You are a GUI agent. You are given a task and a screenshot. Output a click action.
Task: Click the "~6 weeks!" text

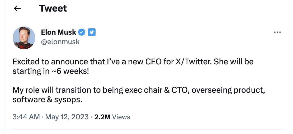pos(74,71)
